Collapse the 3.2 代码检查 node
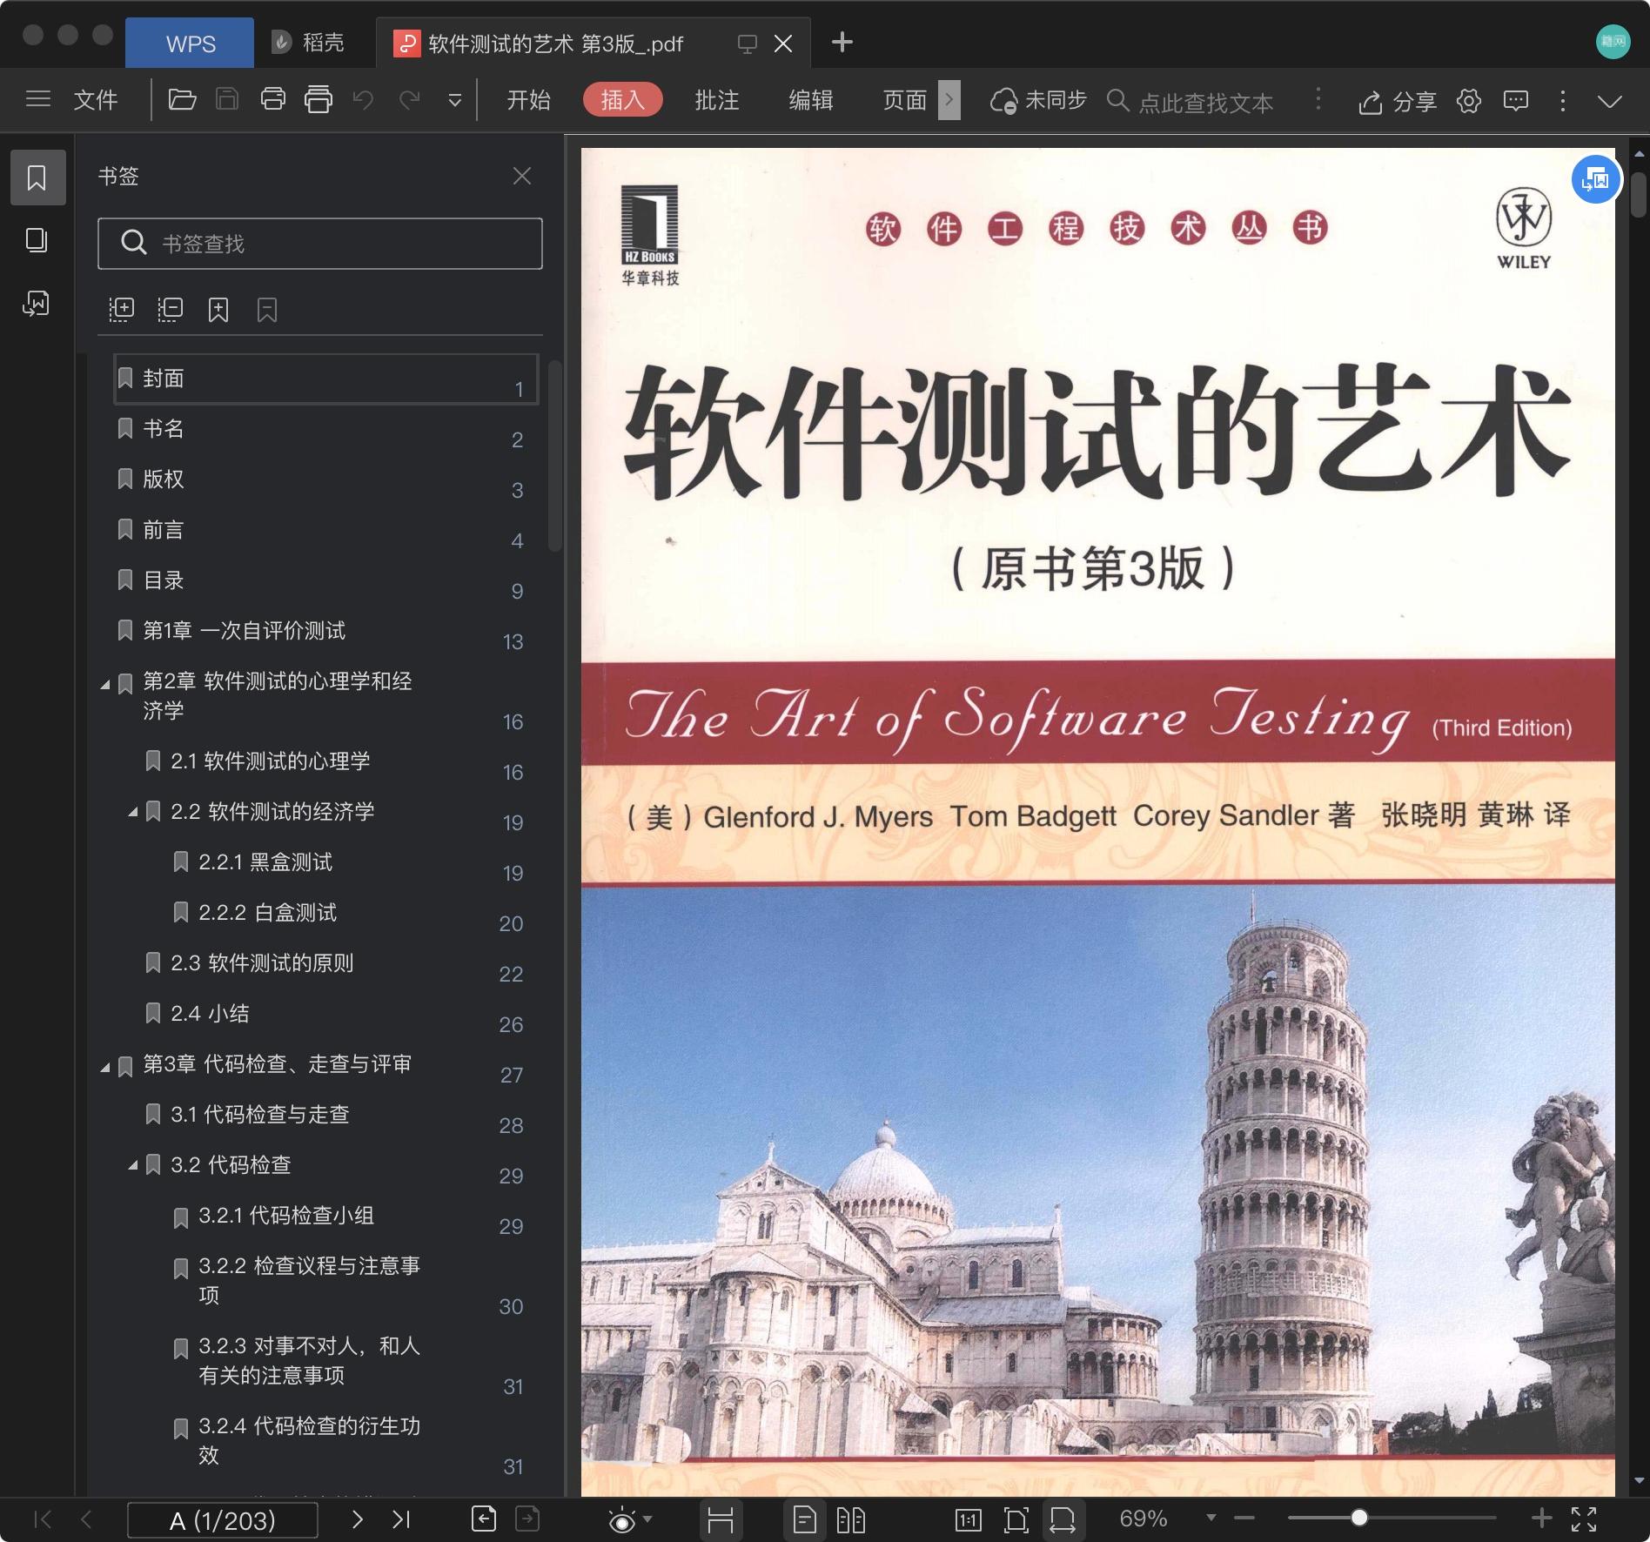This screenshot has height=1542, width=1650. click(x=133, y=1165)
